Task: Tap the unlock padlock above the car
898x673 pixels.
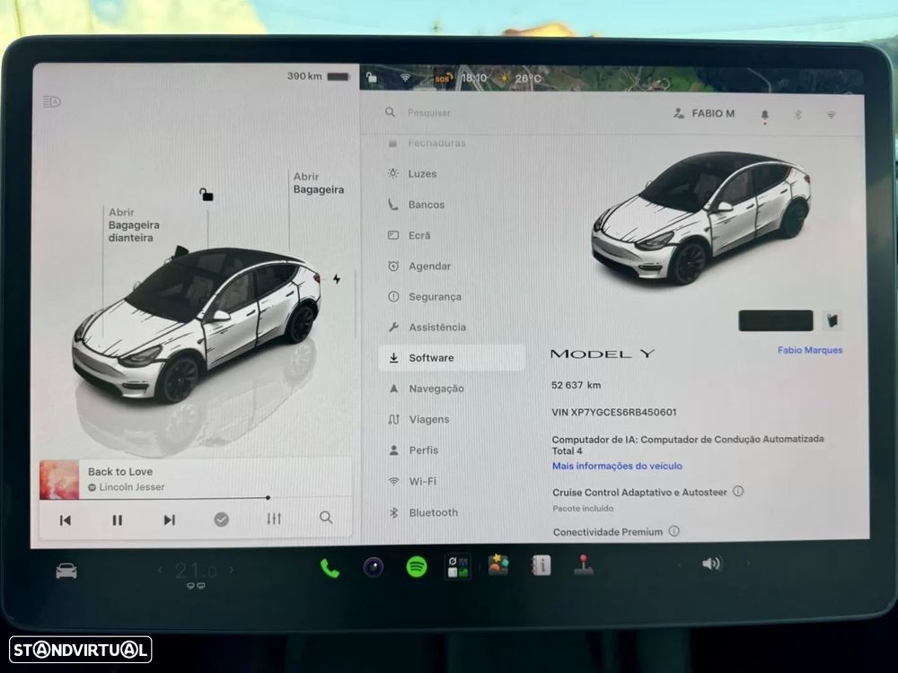Action: [x=207, y=195]
